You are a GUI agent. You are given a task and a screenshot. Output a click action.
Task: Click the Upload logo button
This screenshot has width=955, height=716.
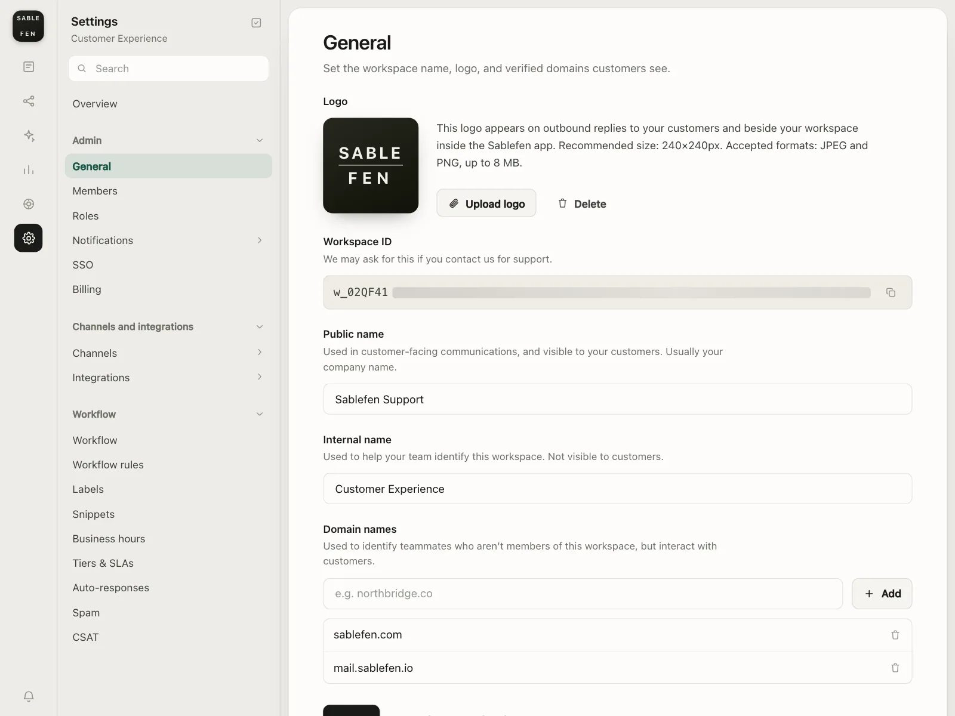click(486, 203)
